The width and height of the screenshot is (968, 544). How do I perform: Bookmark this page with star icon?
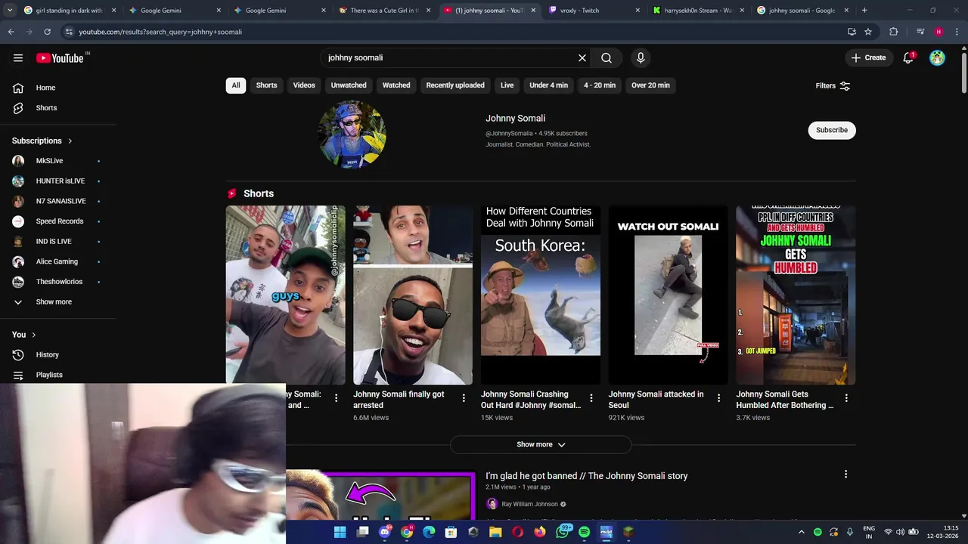tap(868, 32)
